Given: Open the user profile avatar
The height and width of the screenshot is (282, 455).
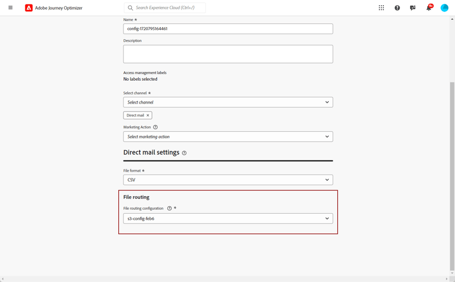Looking at the screenshot, I should click(x=444, y=8).
